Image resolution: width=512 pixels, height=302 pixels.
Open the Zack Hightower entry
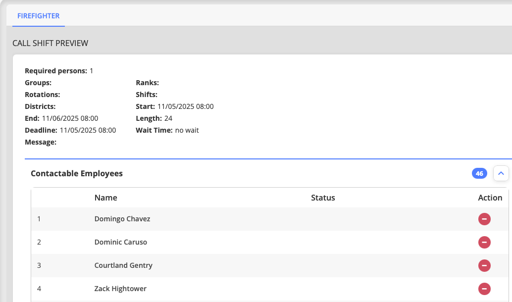tap(120, 289)
